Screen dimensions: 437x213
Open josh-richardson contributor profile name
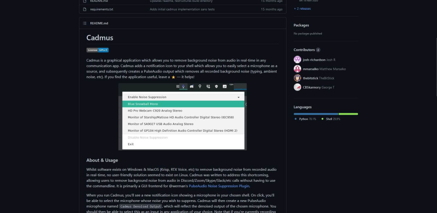point(314,60)
